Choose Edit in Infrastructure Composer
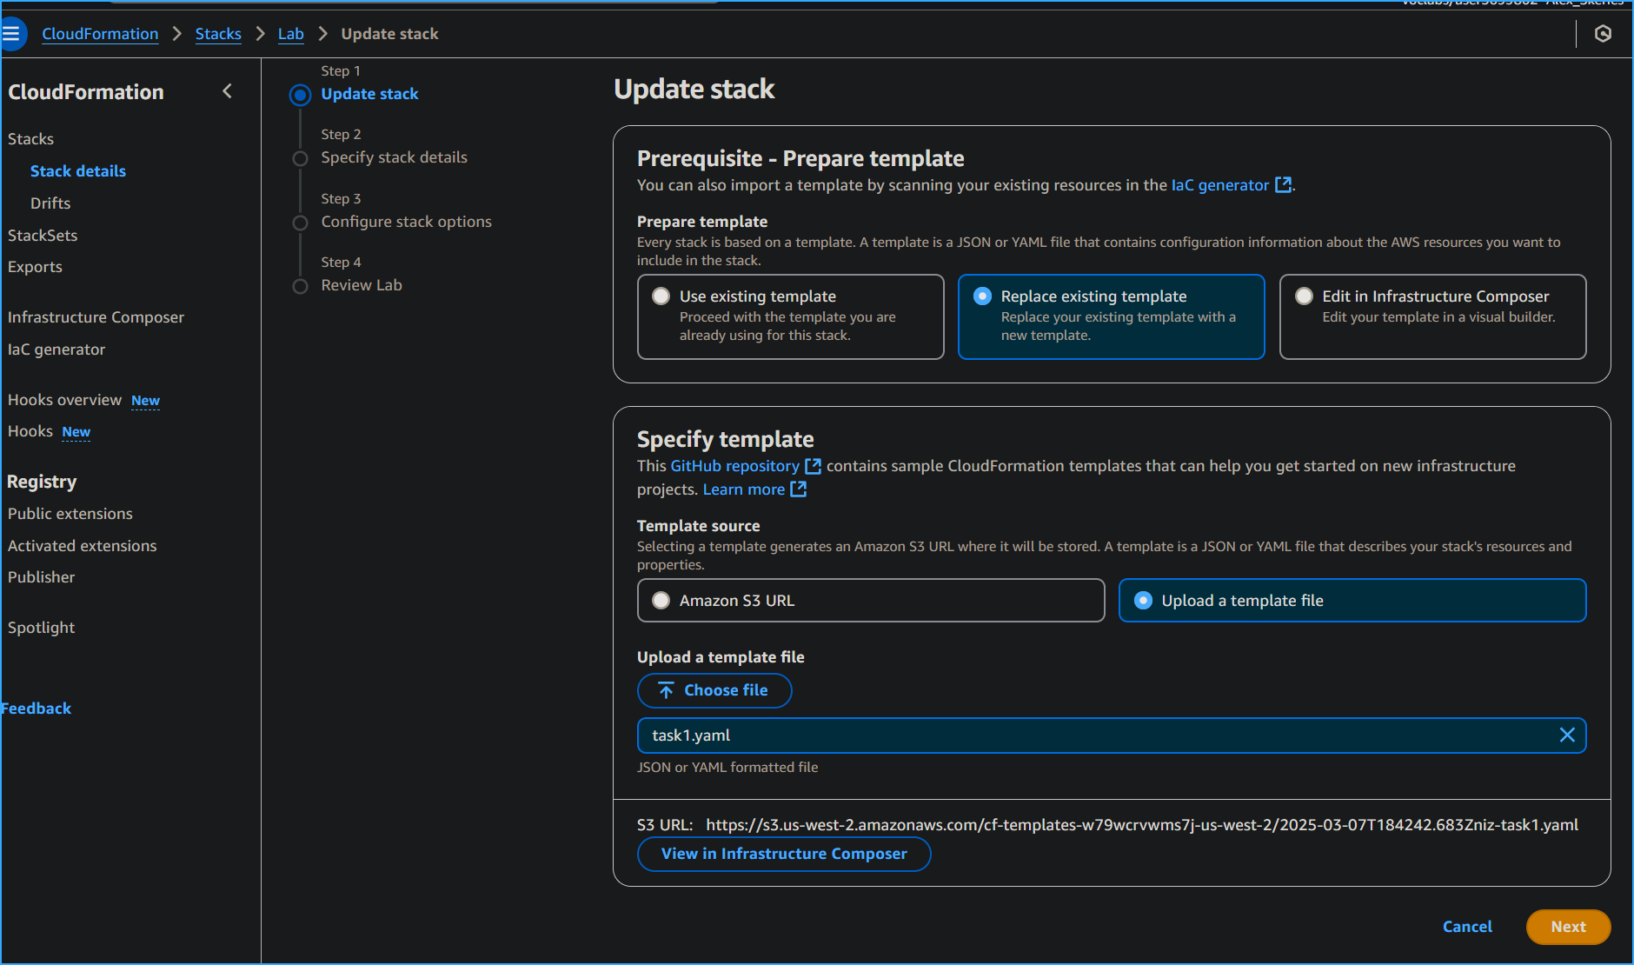Viewport: 1634px width, 965px height. 1304,296
